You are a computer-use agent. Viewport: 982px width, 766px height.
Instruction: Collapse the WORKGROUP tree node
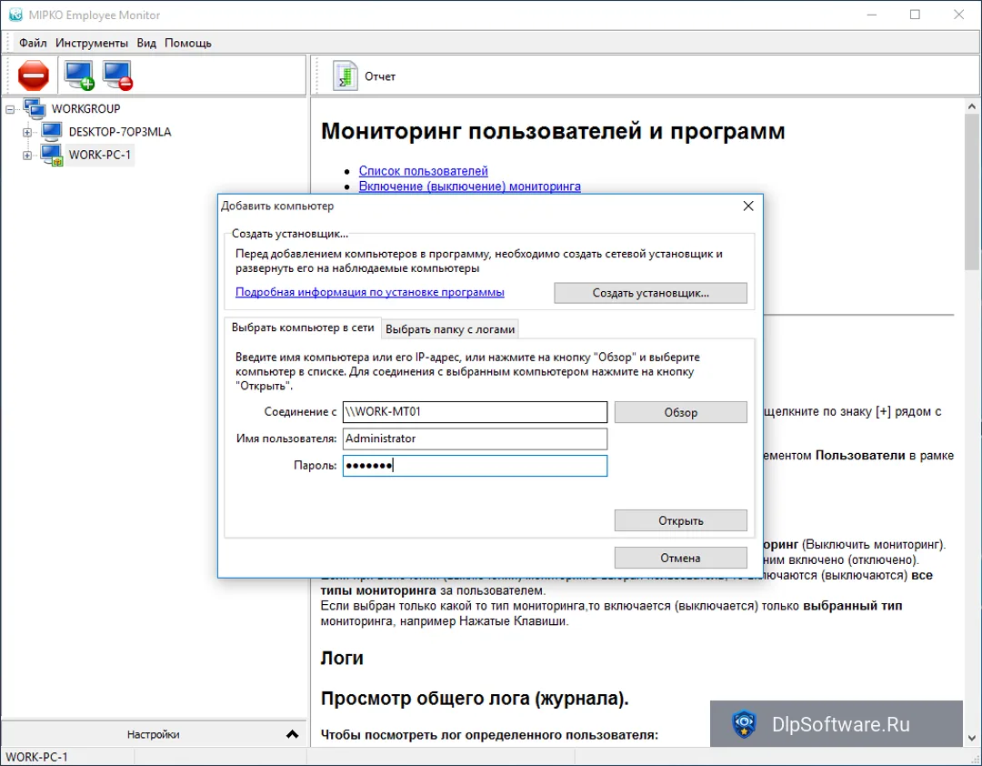(10, 109)
